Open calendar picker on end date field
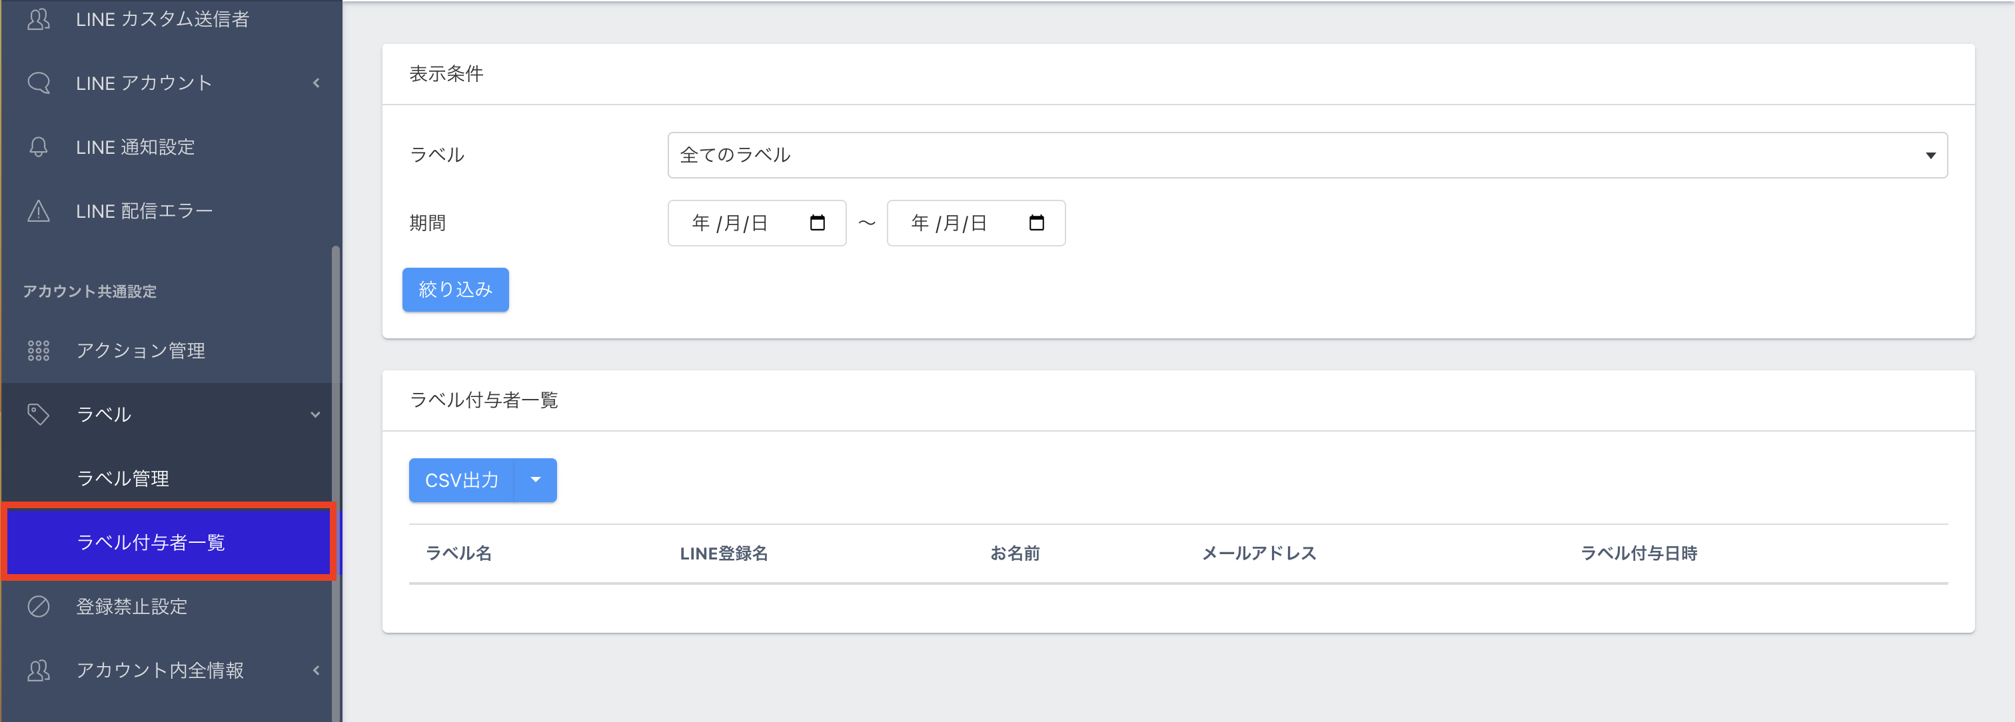Image resolution: width=2015 pixels, height=722 pixels. tap(1036, 223)
